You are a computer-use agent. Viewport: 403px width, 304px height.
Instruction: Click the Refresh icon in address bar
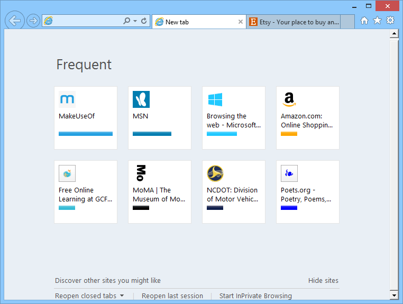click(x=144, y=21)
